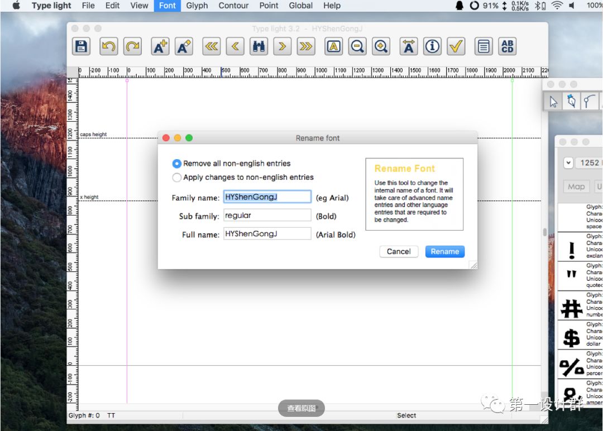This screenshot has height=431, width=603.
Task: Click the volume speaker icon in menu bar
Action: (572, 6)
